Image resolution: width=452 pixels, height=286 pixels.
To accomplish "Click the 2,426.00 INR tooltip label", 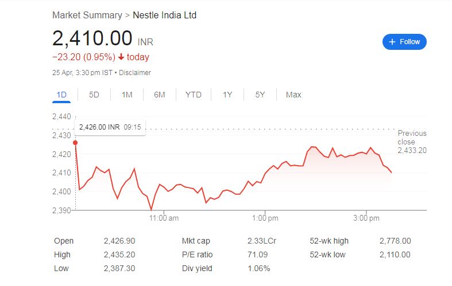I will (x=99, y=127).
